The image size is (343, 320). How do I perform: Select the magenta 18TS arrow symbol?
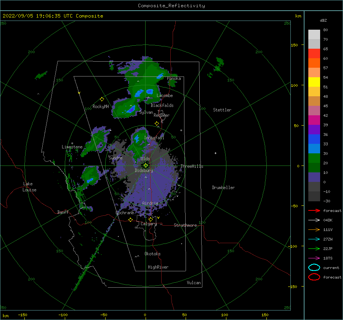pos(314,258)
